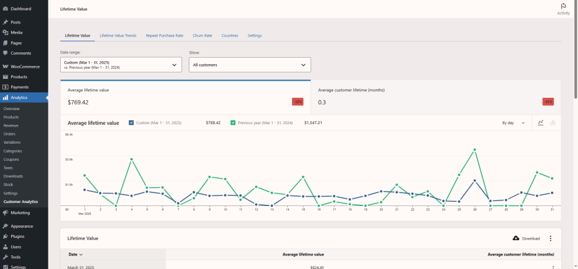This screenshot has height=269, width=578.
Task: Uncheck the Previous year series checkbox
Action: pyautogui.click(x=233, y=122)
